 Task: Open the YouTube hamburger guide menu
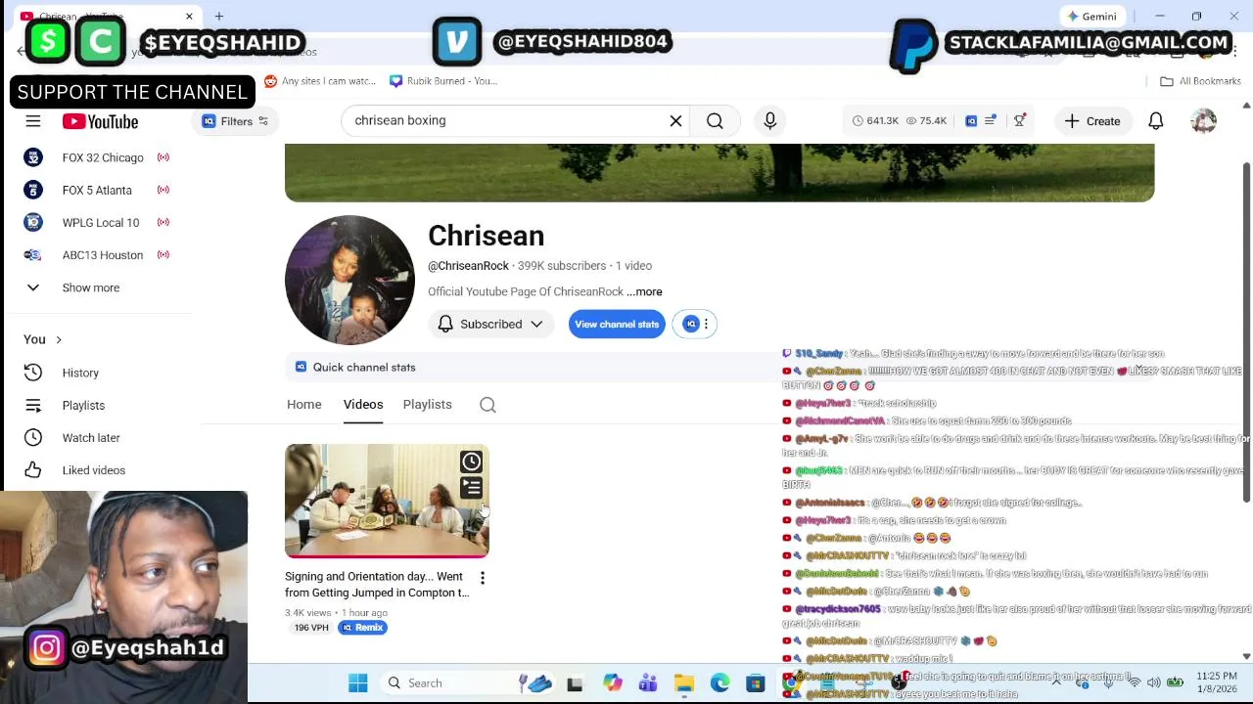(33, 121)
